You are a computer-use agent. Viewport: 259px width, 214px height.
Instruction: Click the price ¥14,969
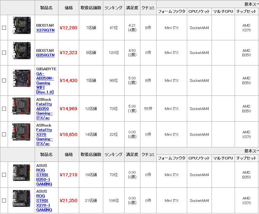coord(68,108)
